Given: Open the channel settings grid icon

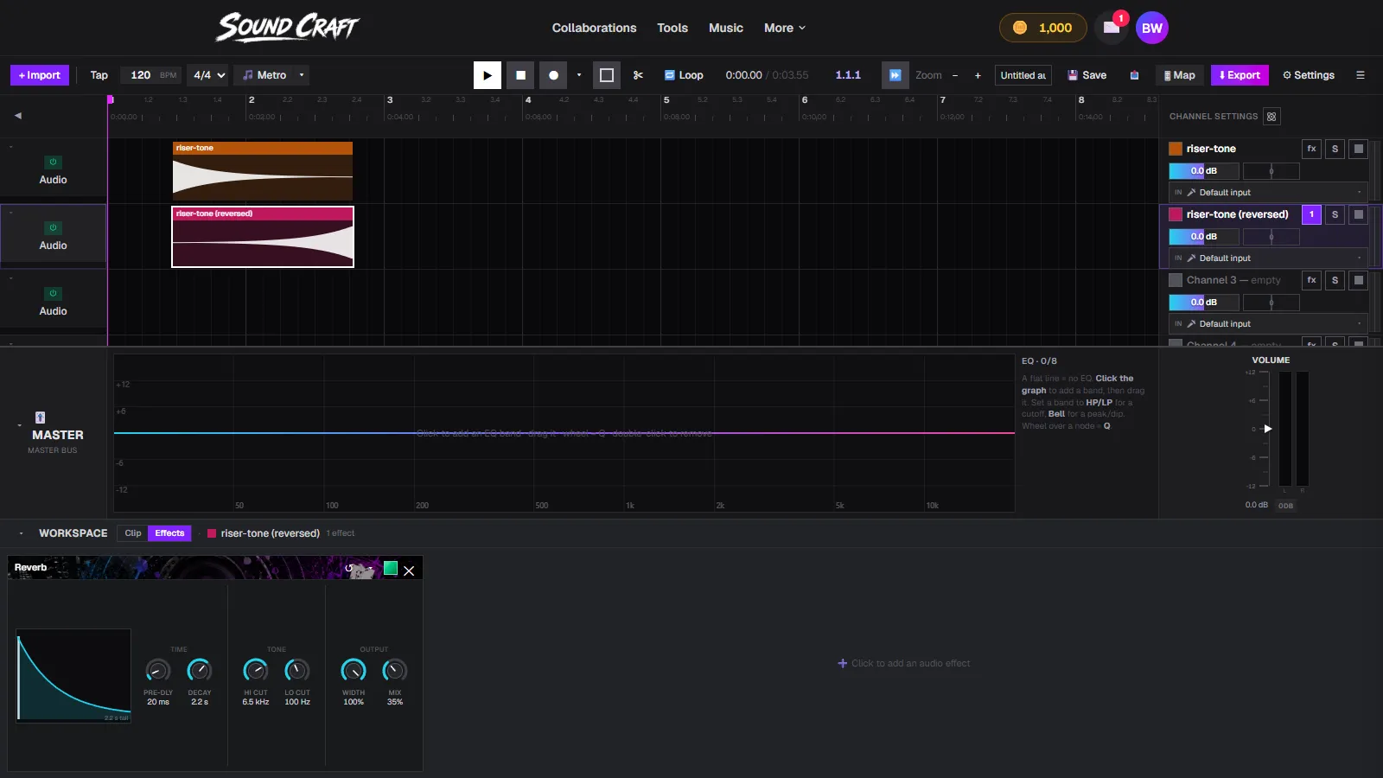Looking at the screenshot, I should [1271, 117].
